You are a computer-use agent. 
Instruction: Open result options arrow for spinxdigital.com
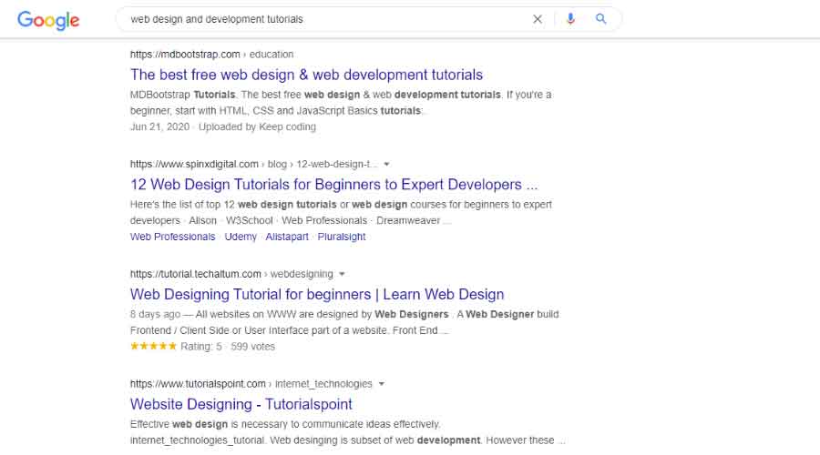click(386, 164)
